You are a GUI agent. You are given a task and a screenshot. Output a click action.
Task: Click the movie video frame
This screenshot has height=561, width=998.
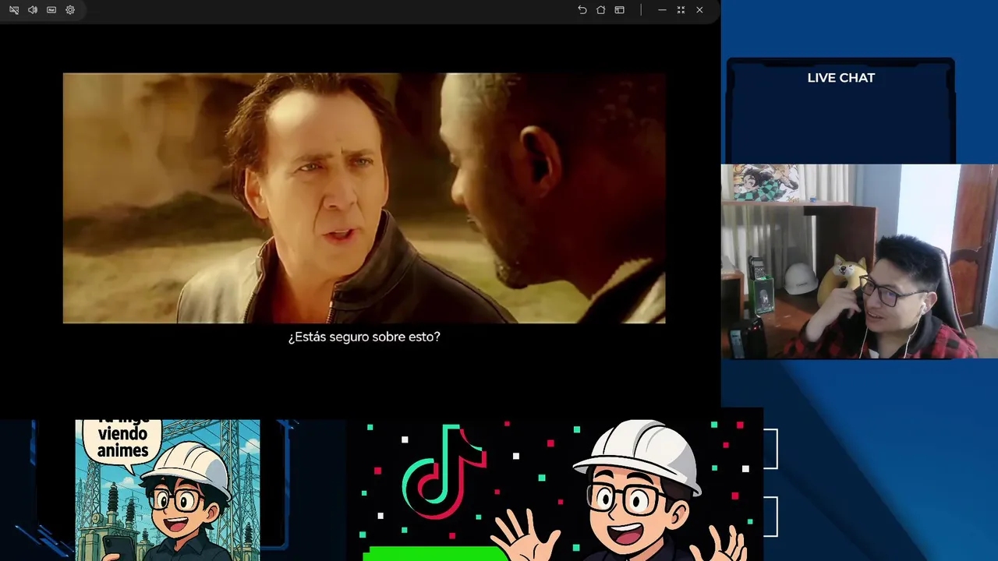pyautogui.click(x=364, y=198)
